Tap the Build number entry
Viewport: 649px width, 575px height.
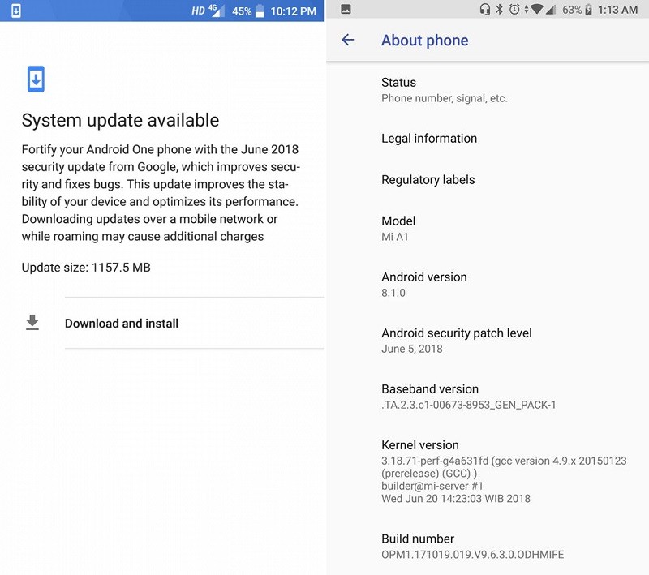488,546
